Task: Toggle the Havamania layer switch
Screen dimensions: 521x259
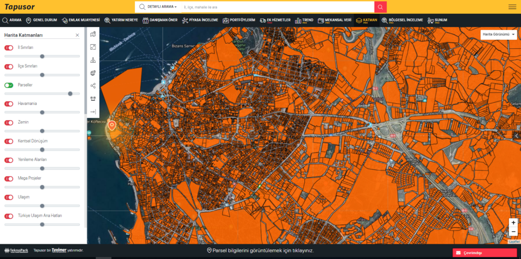Action: click(x=9, y=104)
